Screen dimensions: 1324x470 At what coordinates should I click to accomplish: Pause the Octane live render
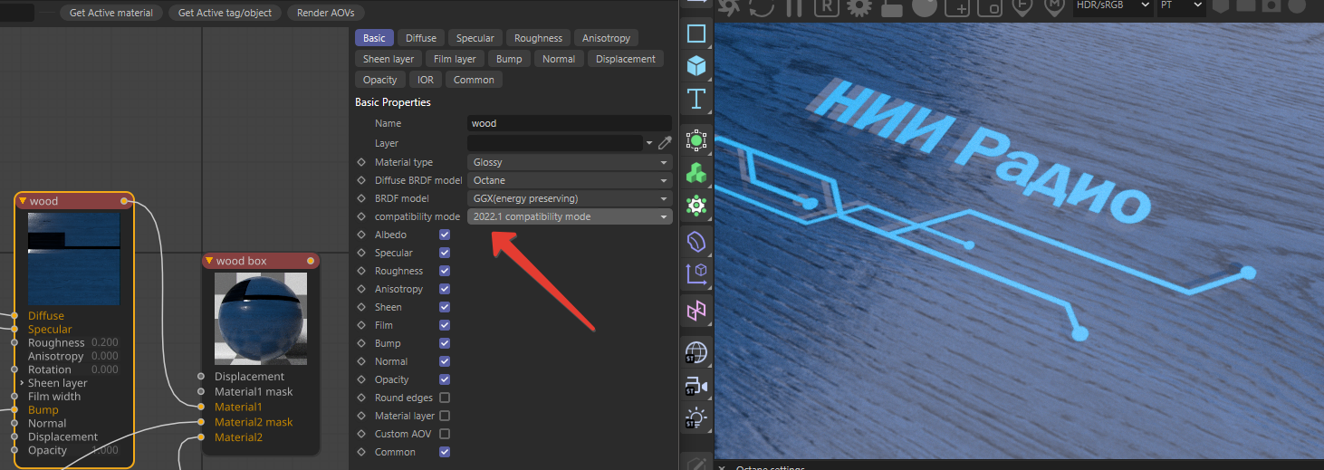coord(793,6)
